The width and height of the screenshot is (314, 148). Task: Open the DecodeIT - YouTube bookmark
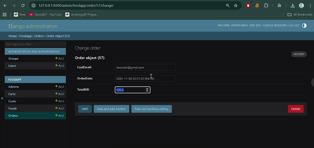click(45, 14)
